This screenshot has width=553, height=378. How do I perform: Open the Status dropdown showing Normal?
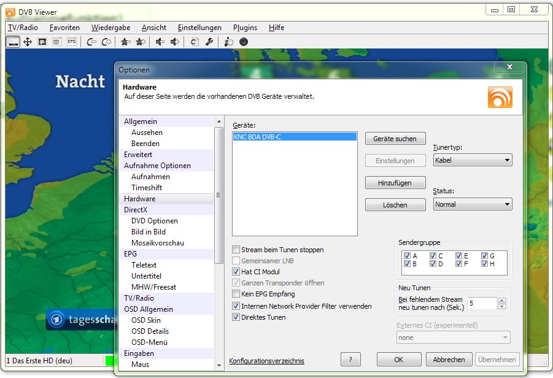point(473,204)
